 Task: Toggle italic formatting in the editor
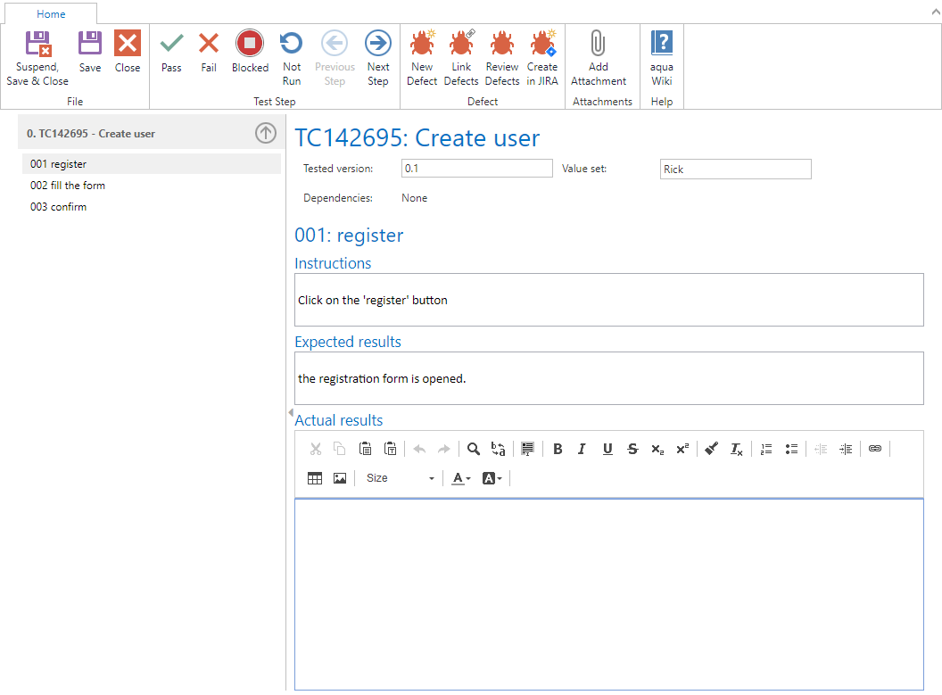tap(582, 450)
